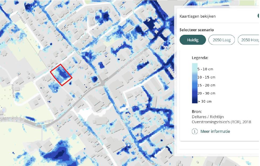Click the info circle icon
Image resolution: width=260 pixels, height=166 pixels.
[195, 131]
